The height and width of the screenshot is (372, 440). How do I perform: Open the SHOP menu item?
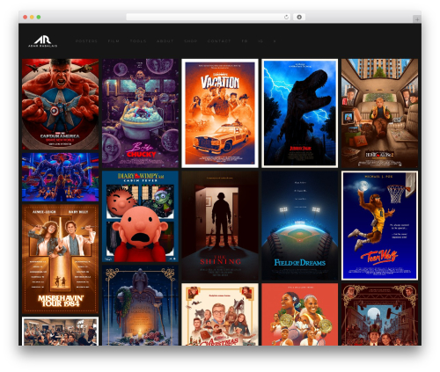[x=191, y=41]
